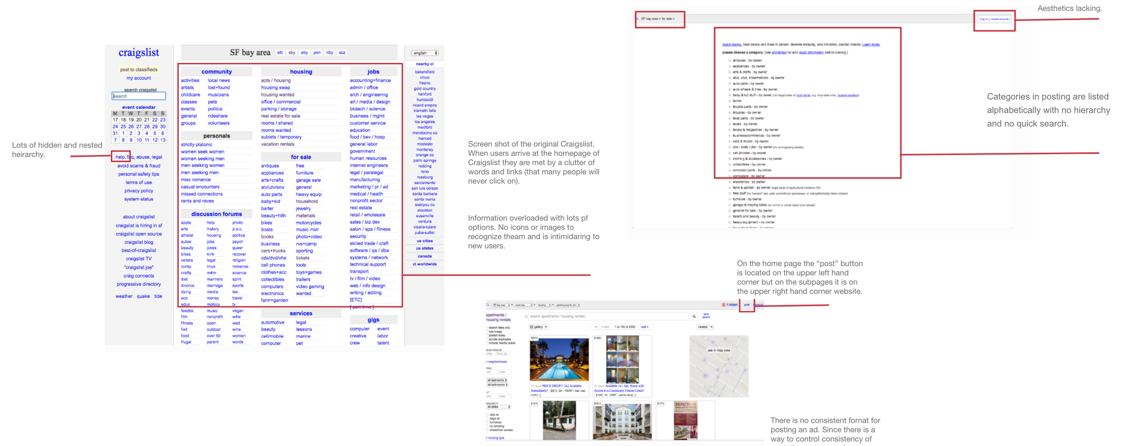Star the Available 1x1 Apt listing
This screenshot has height=446, width=1136.
click(595, 386)
